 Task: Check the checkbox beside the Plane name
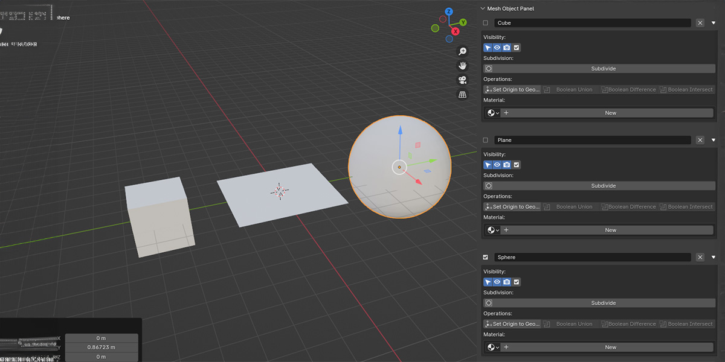485,139
